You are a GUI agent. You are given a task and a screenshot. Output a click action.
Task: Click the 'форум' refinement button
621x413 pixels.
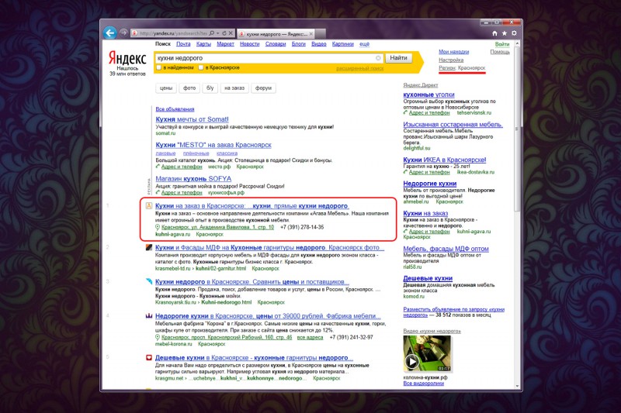pyautogui.click(x=263, y=88)
